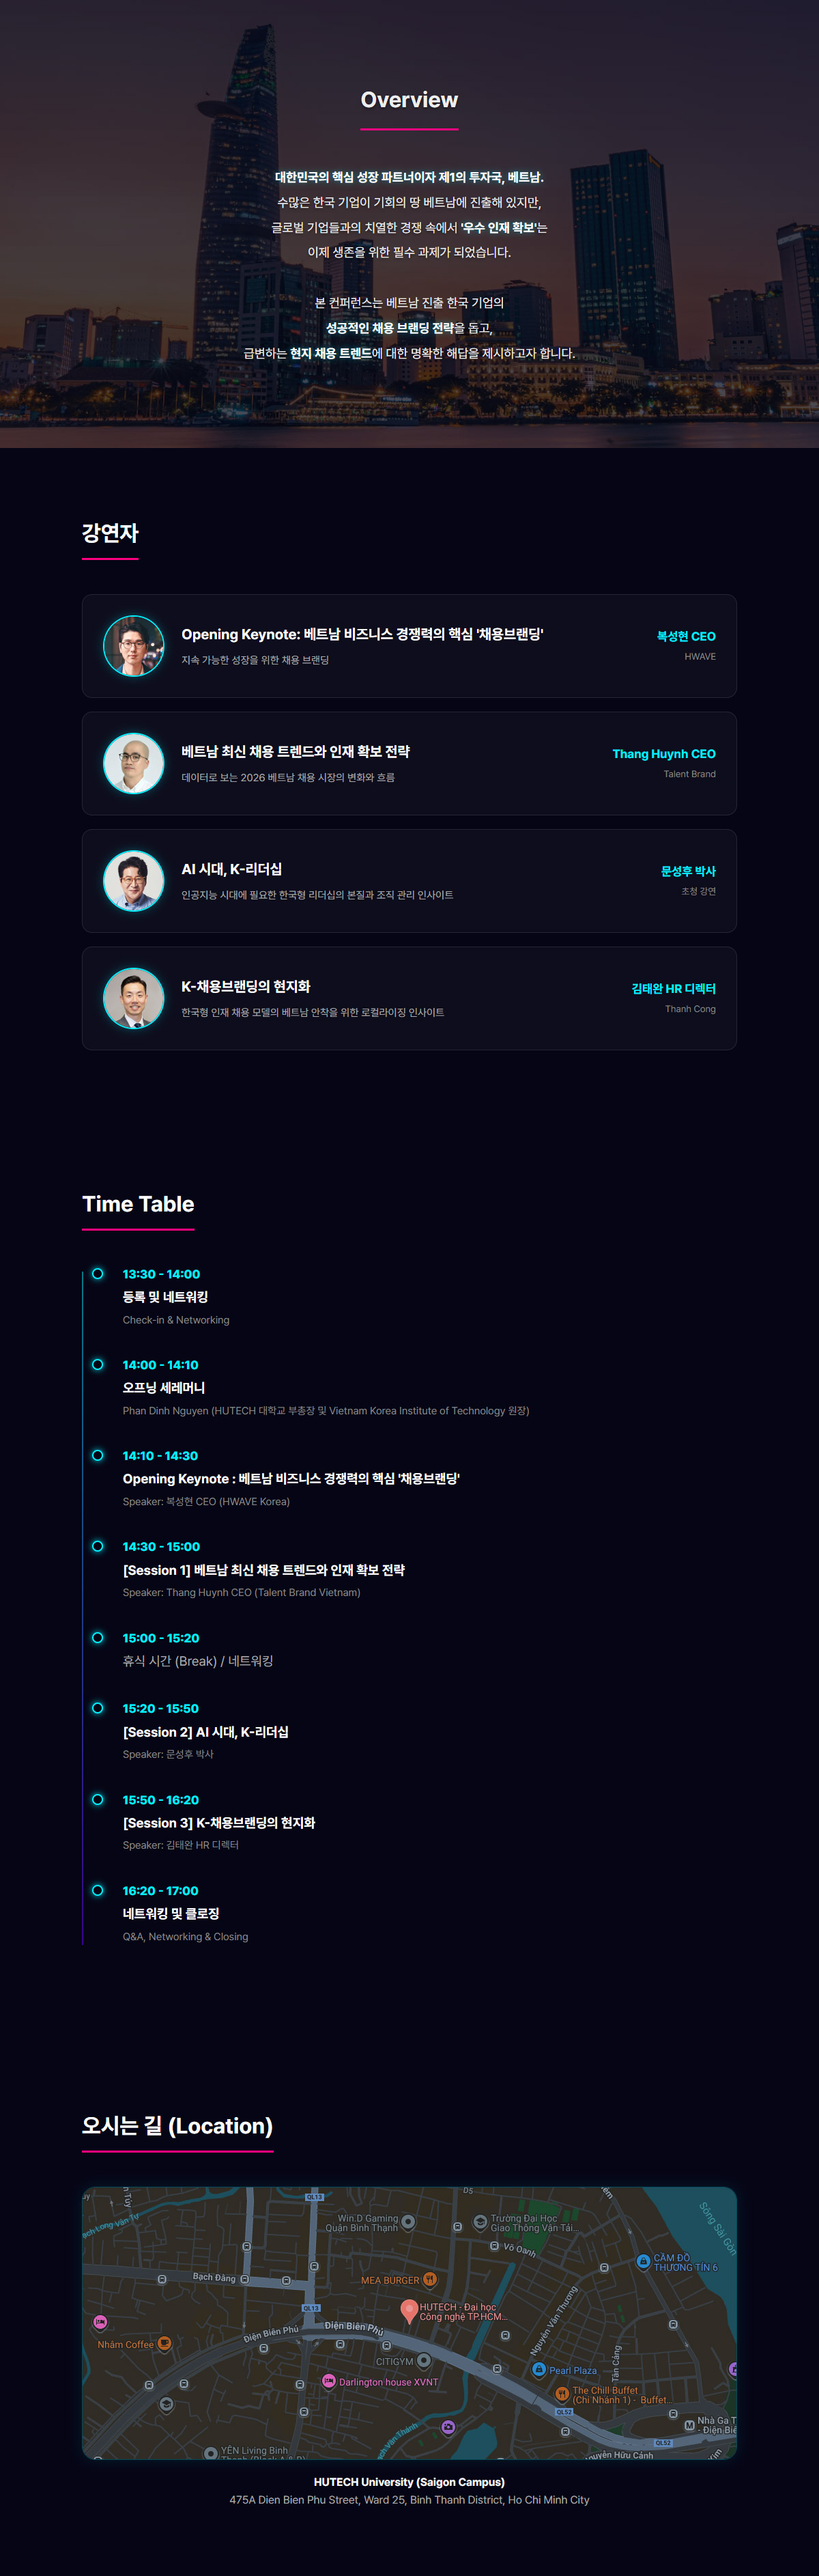The image size is (819, 2576).
Task: Click the MEA BURGER restaurant map icon
Action: coord(429,2279)
